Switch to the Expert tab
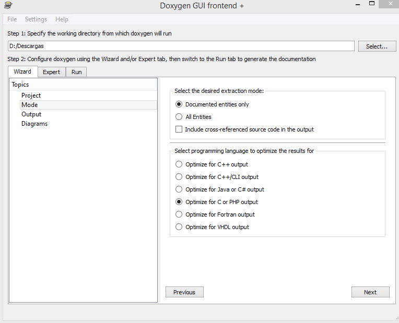This screenshot has width=399, height=323. (x=52, y=72)
